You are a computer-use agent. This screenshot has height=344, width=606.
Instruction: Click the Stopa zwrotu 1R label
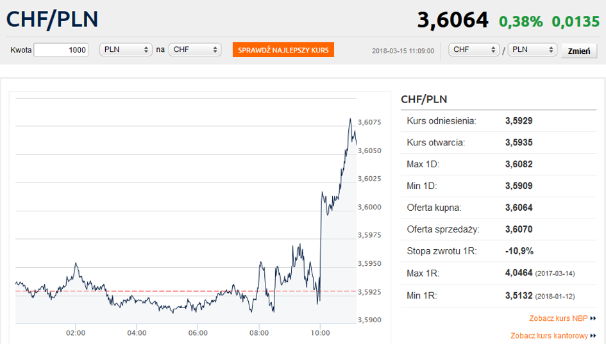(x=442, y=251)
